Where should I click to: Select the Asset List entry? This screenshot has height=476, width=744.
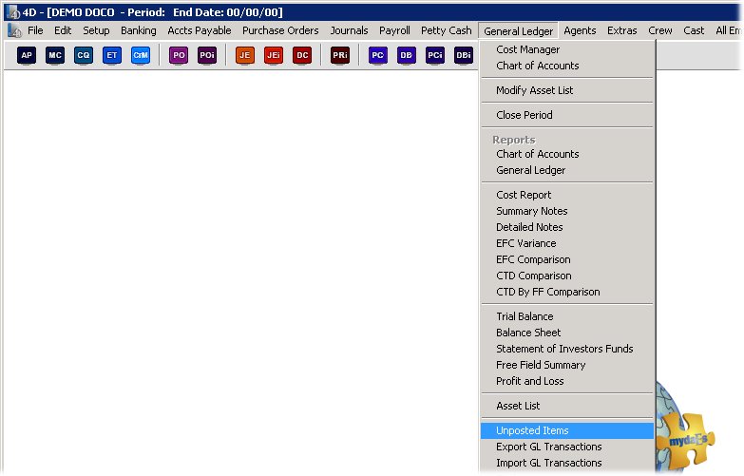pyautogui.click(x=567, y=406)
